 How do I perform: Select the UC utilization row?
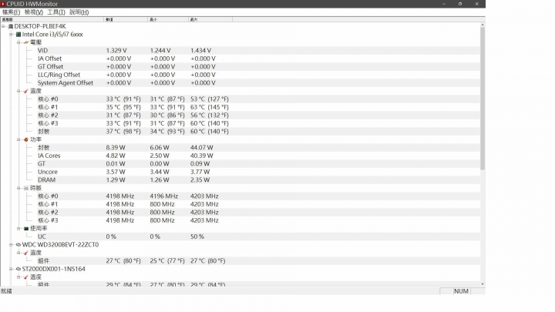click(x=258, y=237)
